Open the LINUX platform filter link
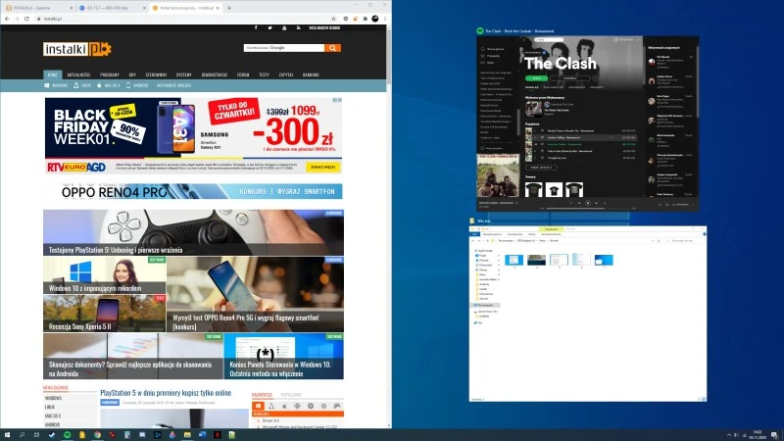Viewport: 784px width, 441px height. point(86,85)
